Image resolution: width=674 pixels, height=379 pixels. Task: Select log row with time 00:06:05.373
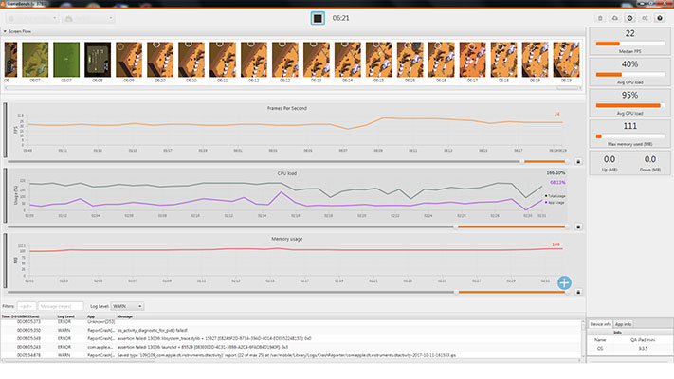[x=291, y=321]
